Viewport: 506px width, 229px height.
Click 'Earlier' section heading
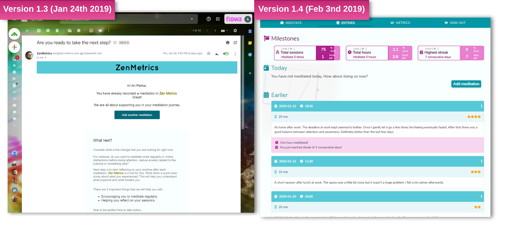[280, 95]
